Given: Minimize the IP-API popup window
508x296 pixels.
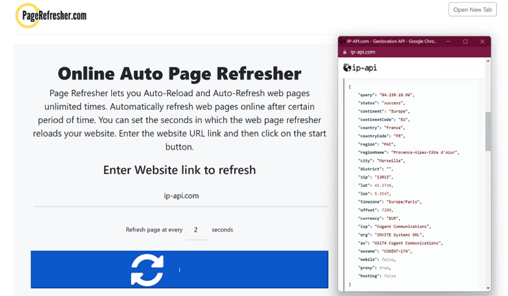Looking at the screenshot, I should point(448,41).
